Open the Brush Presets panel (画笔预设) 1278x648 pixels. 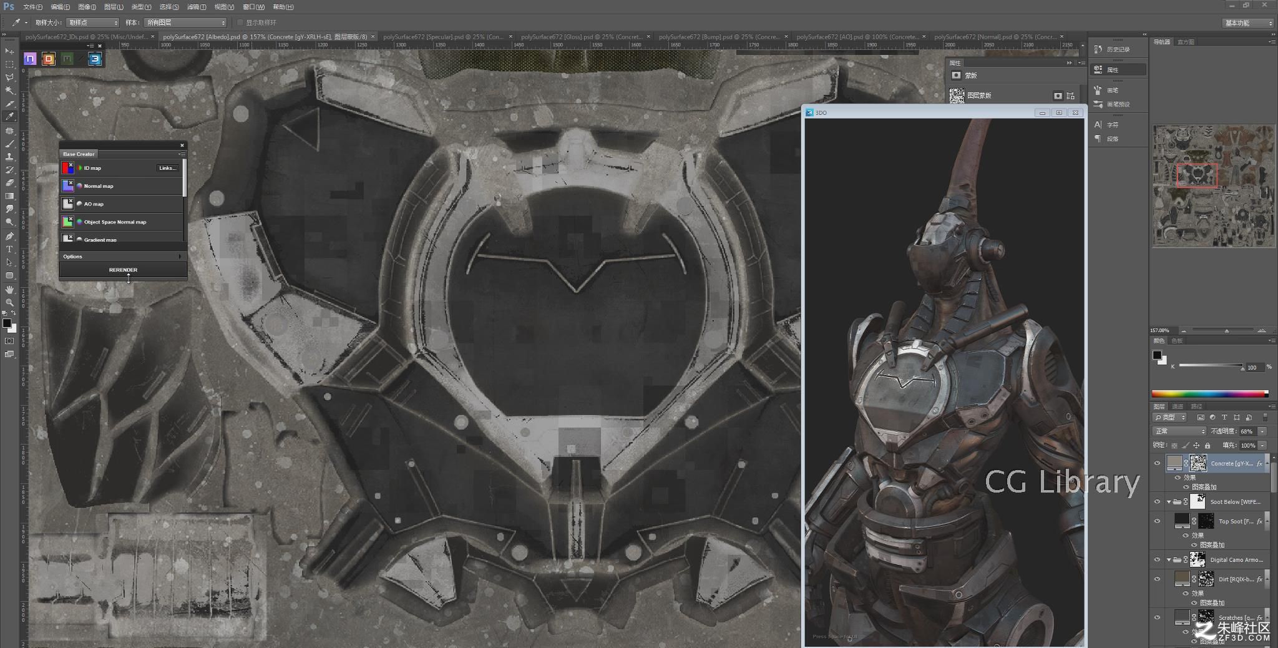[1118, 104]
